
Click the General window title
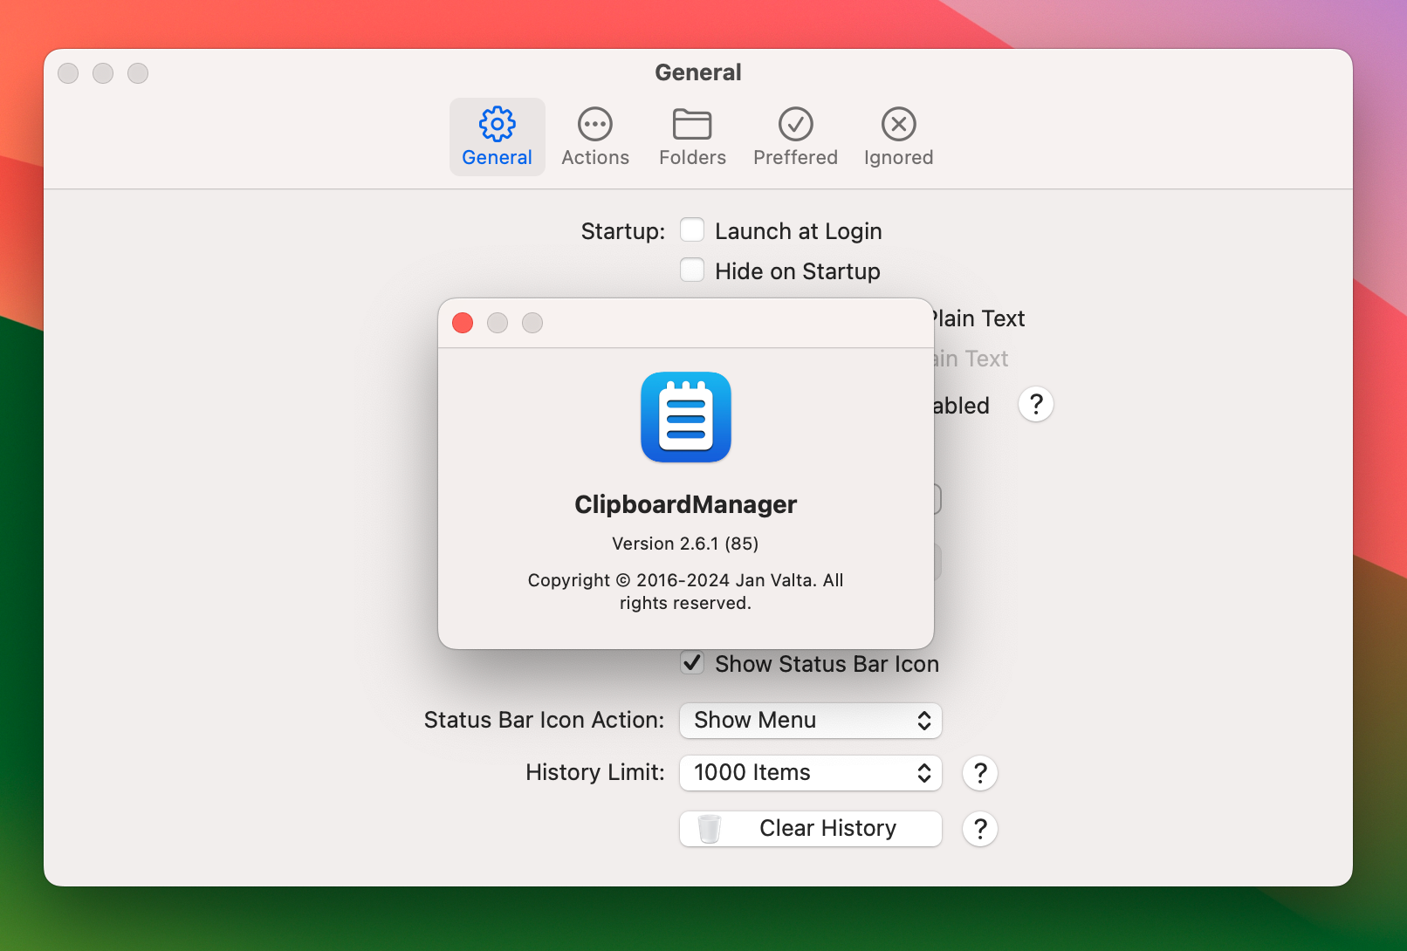click(x=698, y=72)
